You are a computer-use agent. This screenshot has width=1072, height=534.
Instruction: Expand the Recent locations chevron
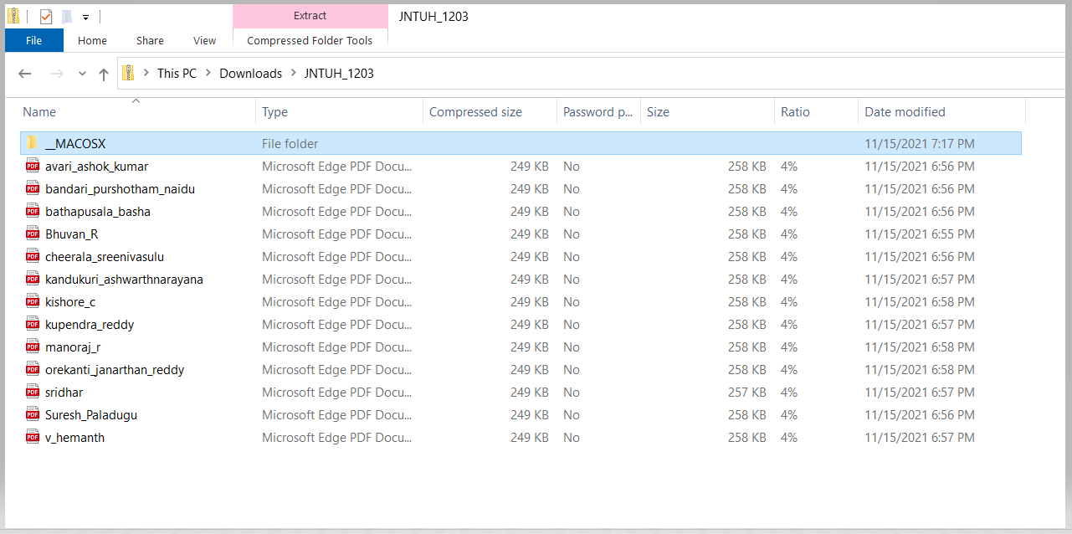coord(82,74)
